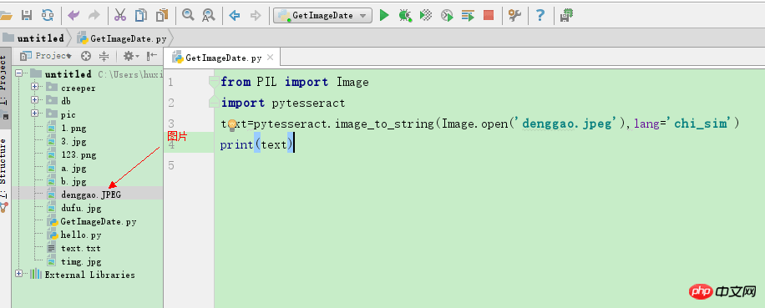Click the concurrency diagram run icon
The width and height of the screenshot is (765, 308).
468,16
